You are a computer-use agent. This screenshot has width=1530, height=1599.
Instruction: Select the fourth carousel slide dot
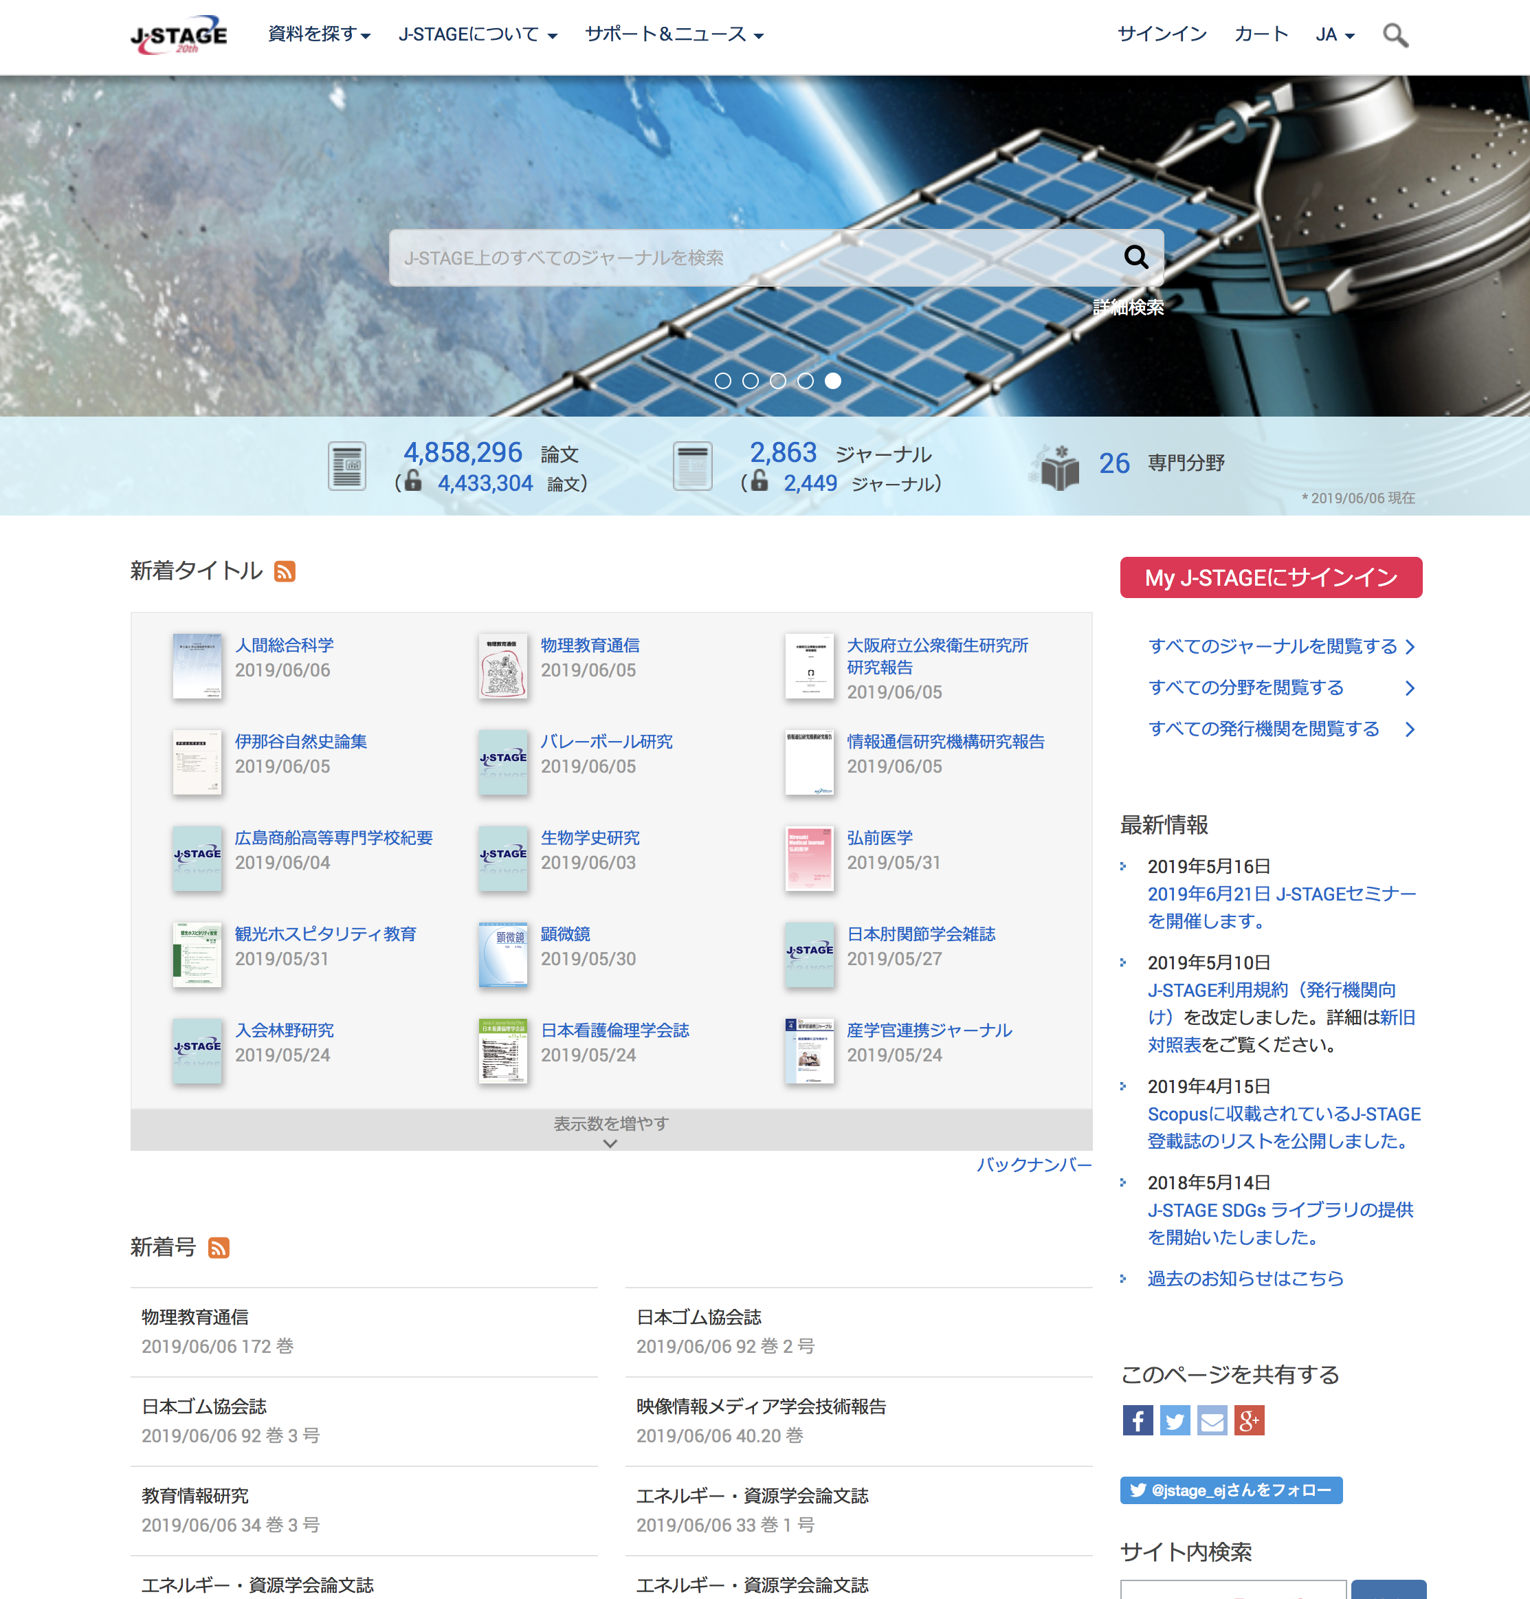pos(805,381)
